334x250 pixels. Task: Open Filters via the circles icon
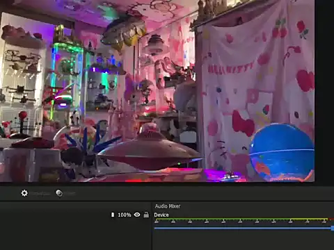(x=59, y=193)
